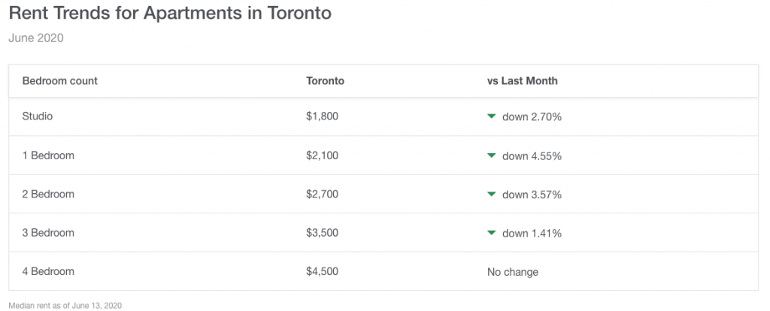The height and width of the screenshot is (311, 770).
Task: Click the green down arrow beside 4.55%
Action: pos(492,155)
